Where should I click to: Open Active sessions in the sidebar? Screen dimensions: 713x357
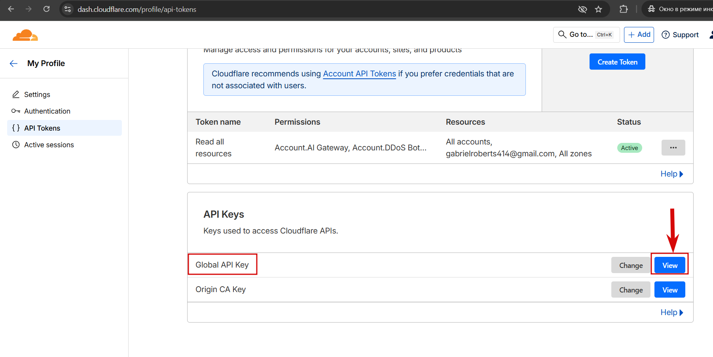click(x=49, y=145)
